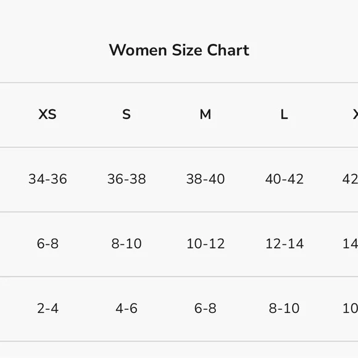
Task: Click the 6-8 cell in M column
Action: [x=206, y=308]
